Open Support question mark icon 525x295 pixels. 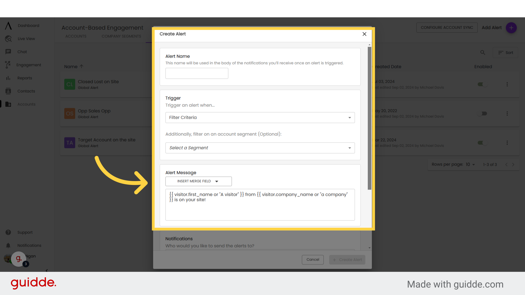point(8,232)
